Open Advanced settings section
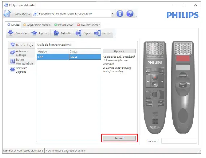The image size is (206, 158). tap(22, 53)
